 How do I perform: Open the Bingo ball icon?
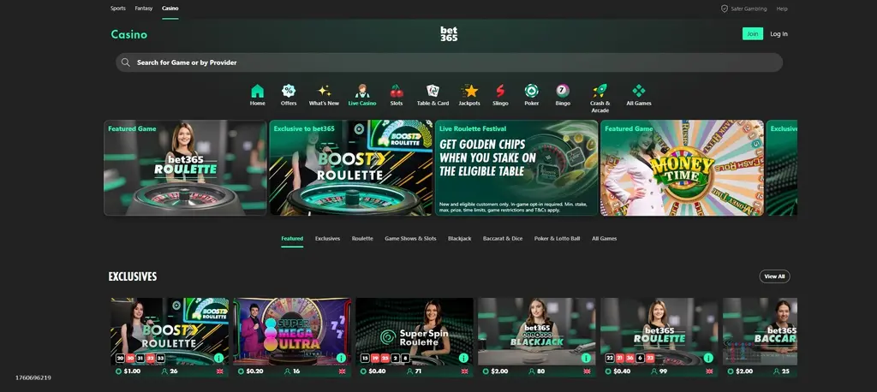(x=563, y=91)
